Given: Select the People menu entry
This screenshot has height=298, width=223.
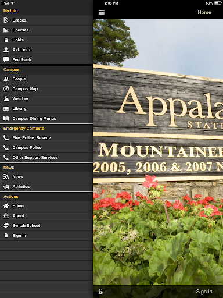Looking at the screenshot, I should coord(46,79).
